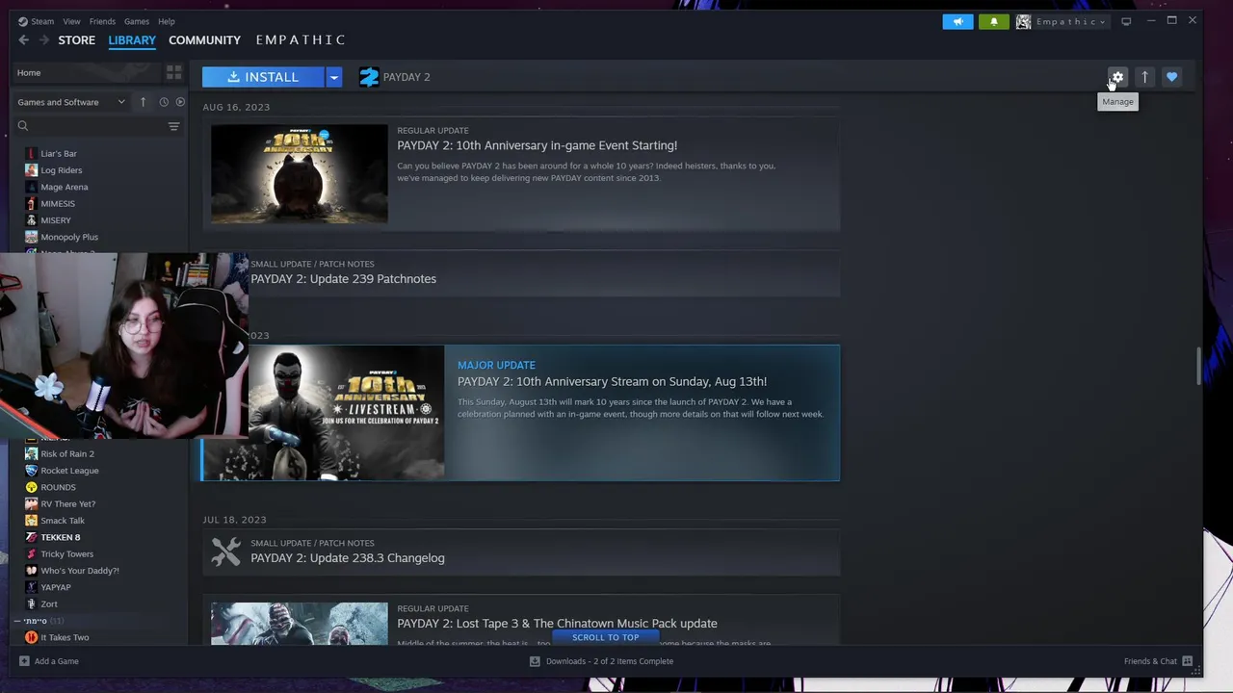Viewport: 1233px width, 693px height.
Task: Select Mage Arena in the game list
Action: [64, 187]
